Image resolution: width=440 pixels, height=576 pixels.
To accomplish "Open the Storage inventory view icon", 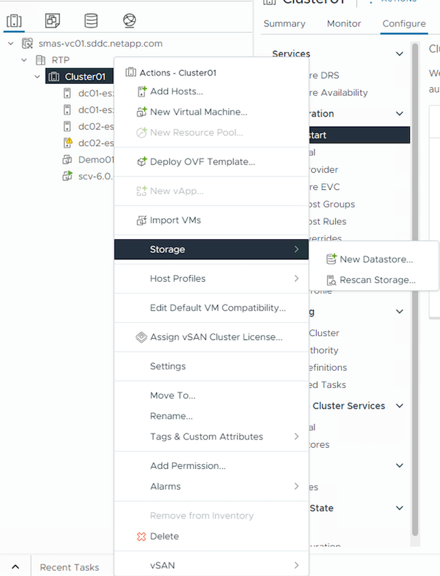I will (90, 21).
